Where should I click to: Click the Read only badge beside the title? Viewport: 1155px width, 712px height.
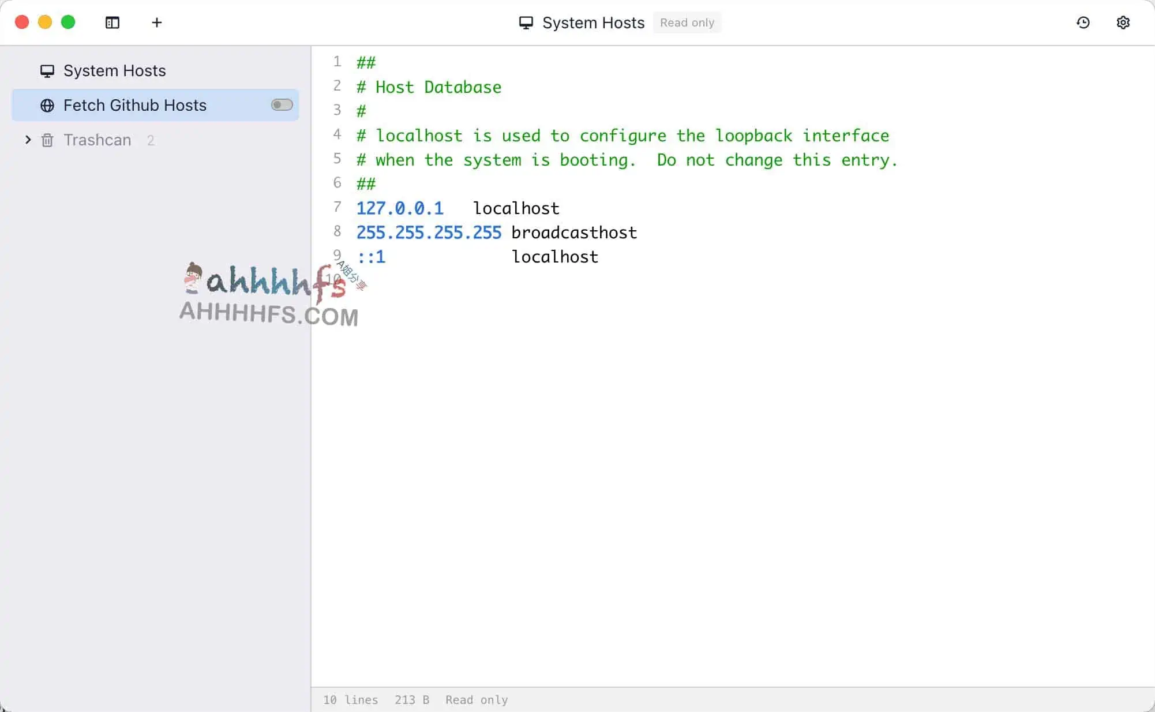(687, 23)
